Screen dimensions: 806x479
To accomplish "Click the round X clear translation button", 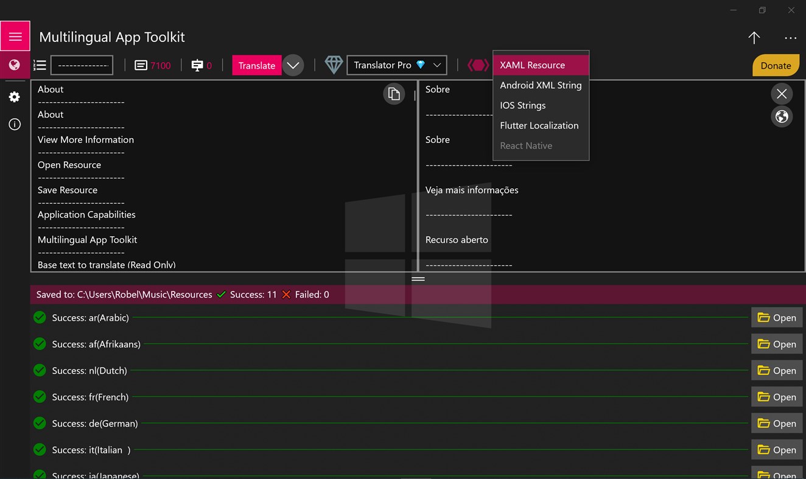I will point(782,94).
